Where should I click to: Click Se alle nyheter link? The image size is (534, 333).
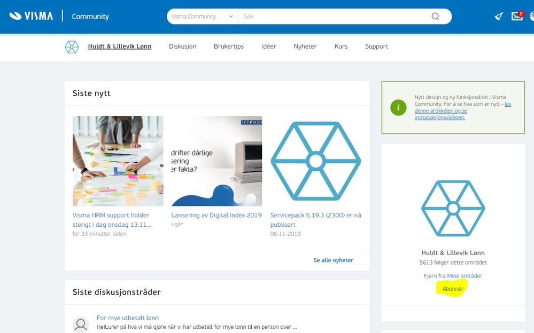click(x=333, y=260)
